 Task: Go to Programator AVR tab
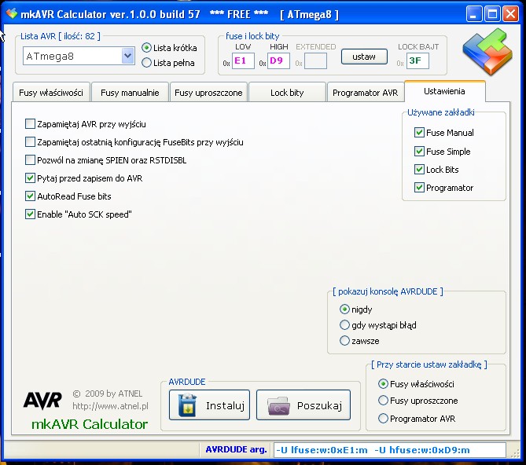click(366, 92)
